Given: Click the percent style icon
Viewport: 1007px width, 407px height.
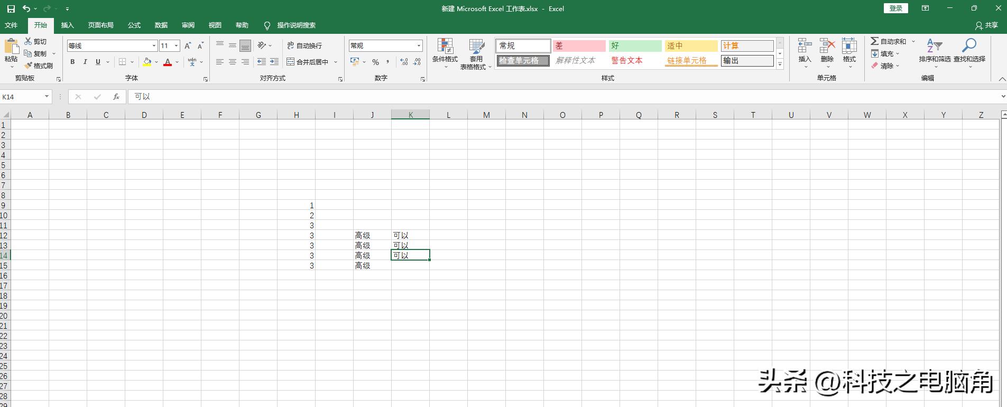Looking at the screenshot, I should (375, 62).
